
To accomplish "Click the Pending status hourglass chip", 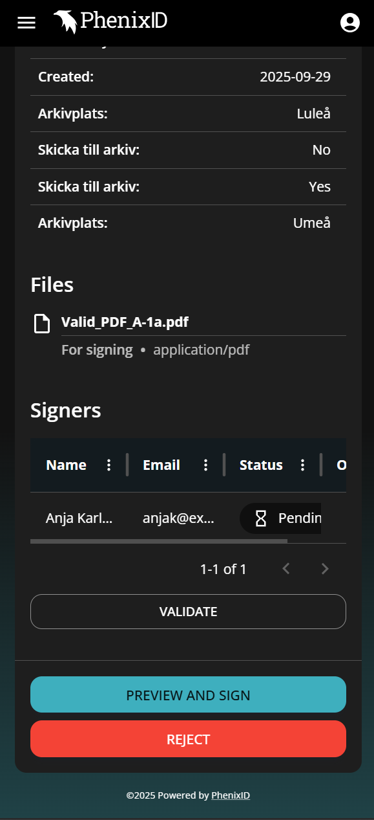I will tap(280, 518).
